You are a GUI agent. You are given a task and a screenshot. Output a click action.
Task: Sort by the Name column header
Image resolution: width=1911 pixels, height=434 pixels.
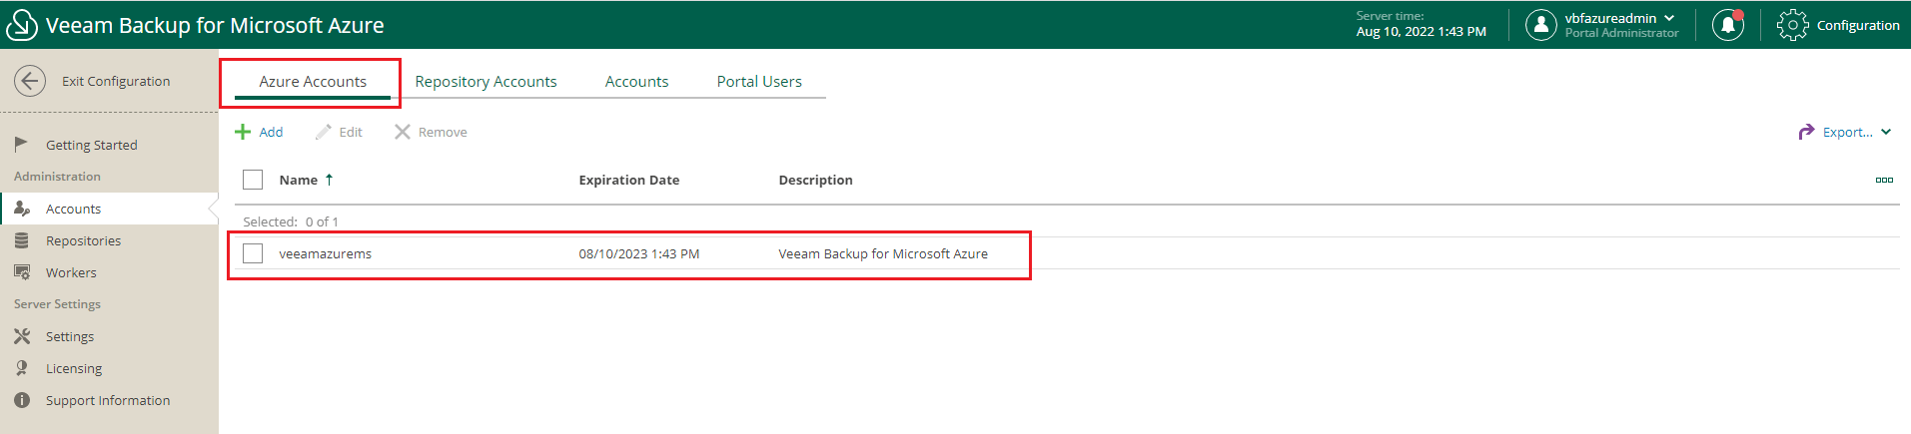click(x=299, y=180)
